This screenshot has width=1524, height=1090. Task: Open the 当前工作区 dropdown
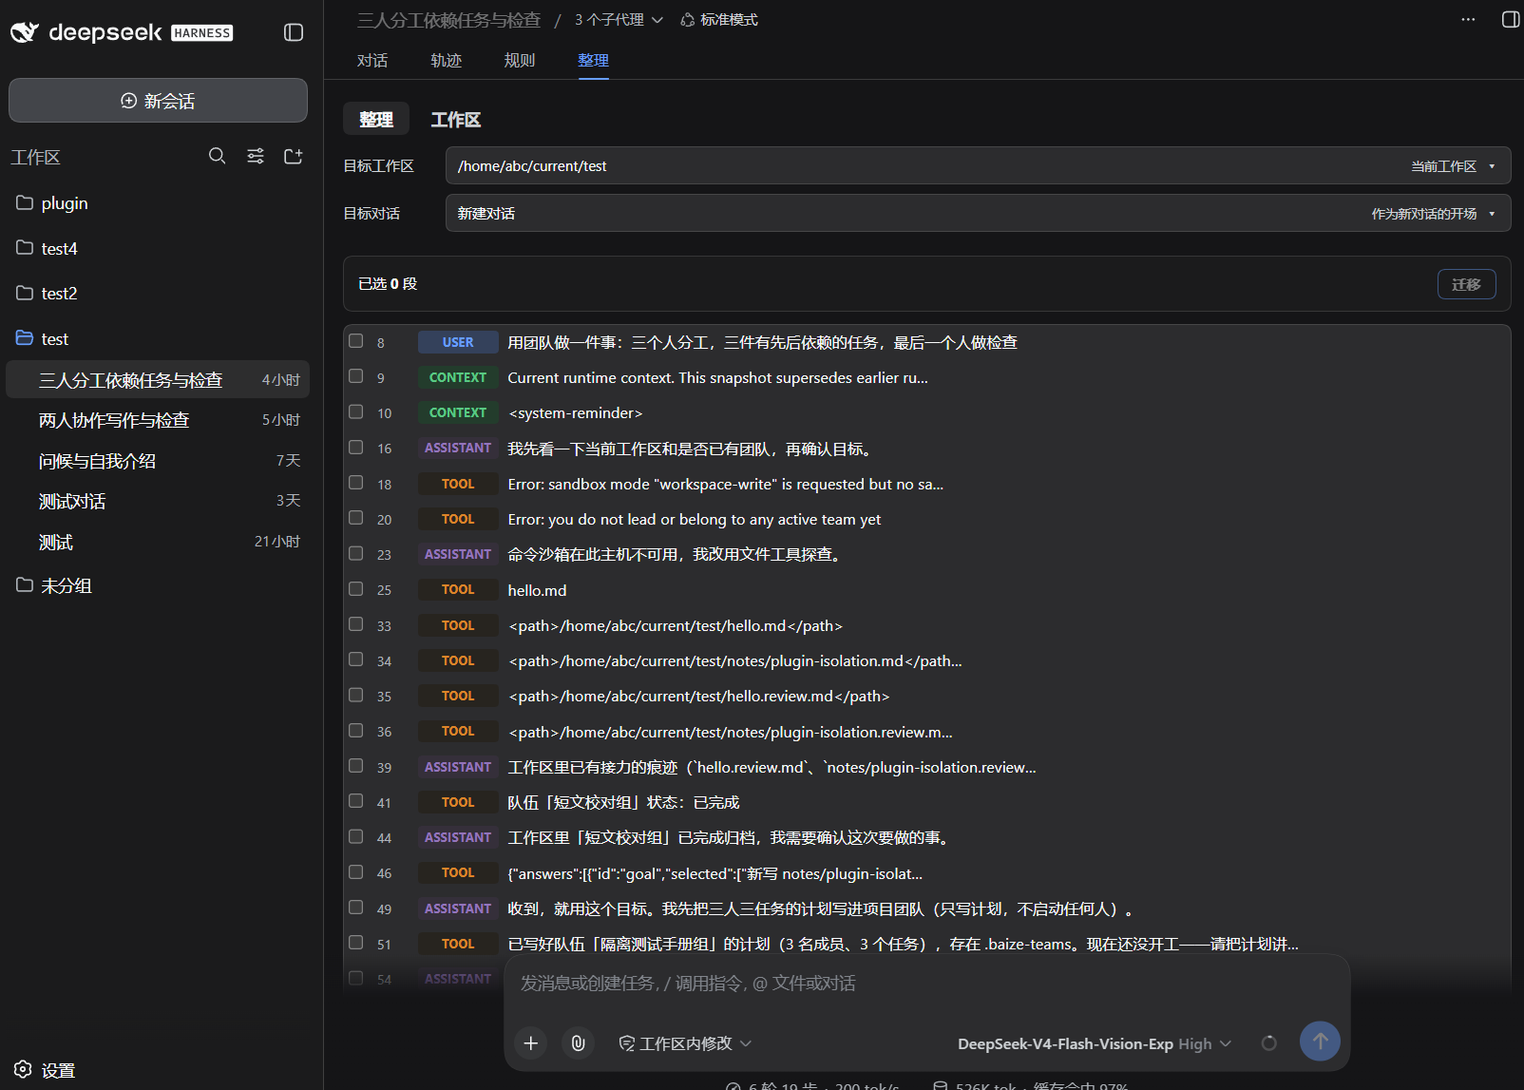1453,165
